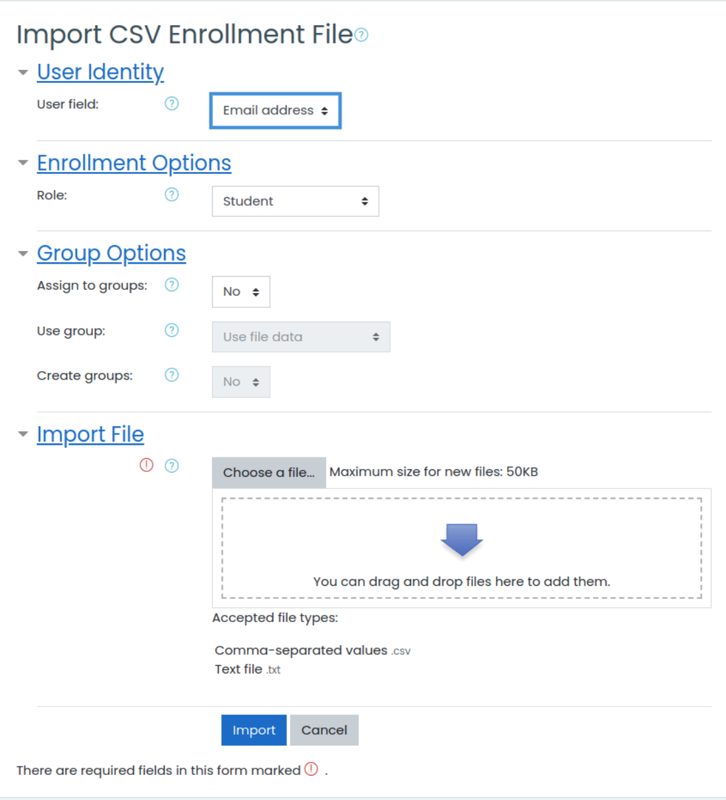Screen dimensions: 726x800
Task: Show help for Create groups
Action: [x=172, y=375]
